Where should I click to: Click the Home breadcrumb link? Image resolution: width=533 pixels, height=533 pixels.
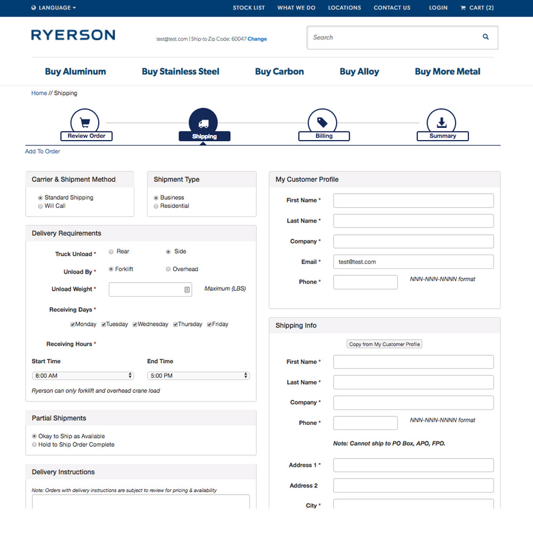coord(39,93)
